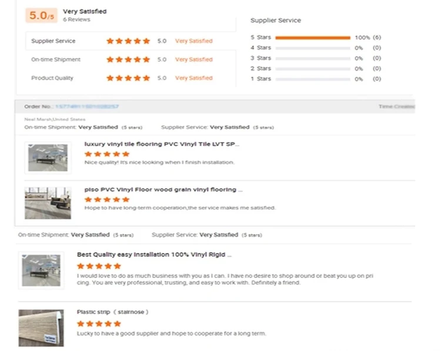Screen dimensions: 441x351
Task: Click stars under piso PVC Vinyl Floor review
Action: 107,200
